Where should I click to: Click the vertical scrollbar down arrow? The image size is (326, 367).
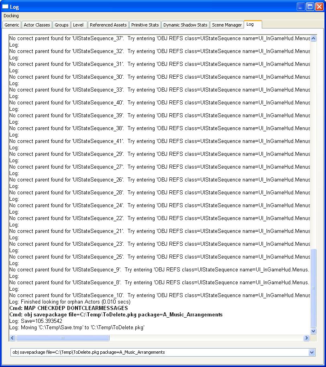[314, 331]
